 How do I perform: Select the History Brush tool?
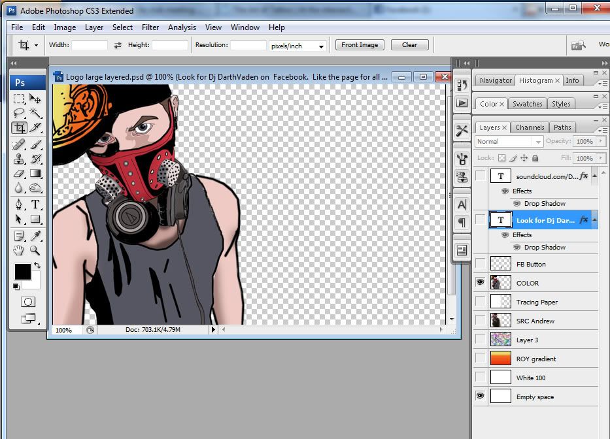pyautogui.click(x=35, y=159)
